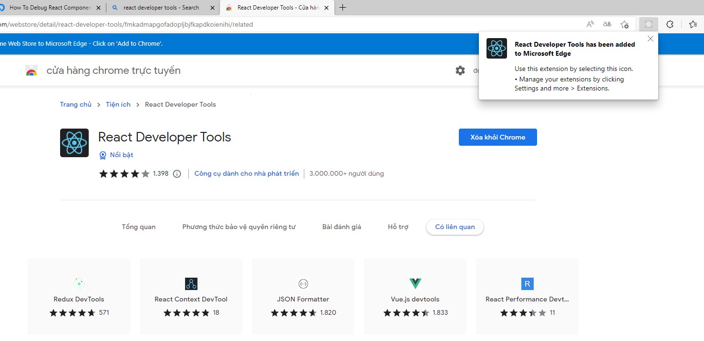Open the web store settings gear
The image size is (704, 341).
[x=460, y=70]
